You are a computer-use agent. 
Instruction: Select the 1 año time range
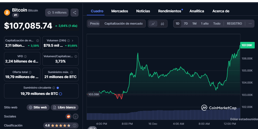point(205,24)
